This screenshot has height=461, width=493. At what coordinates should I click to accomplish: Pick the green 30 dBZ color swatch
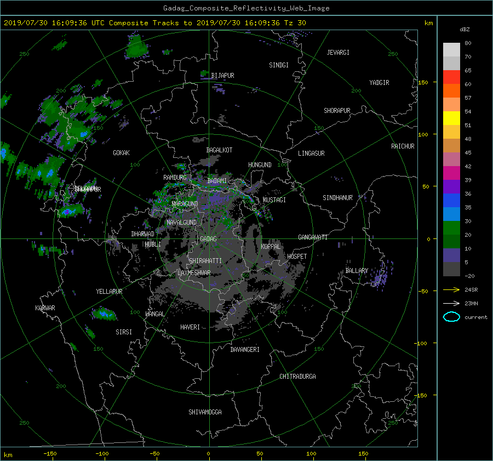(451, 228)
